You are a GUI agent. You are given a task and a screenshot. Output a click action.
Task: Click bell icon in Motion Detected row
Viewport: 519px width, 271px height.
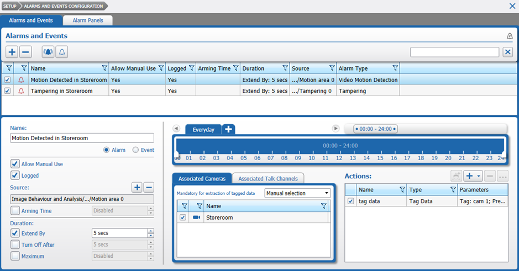pos(21,79)
